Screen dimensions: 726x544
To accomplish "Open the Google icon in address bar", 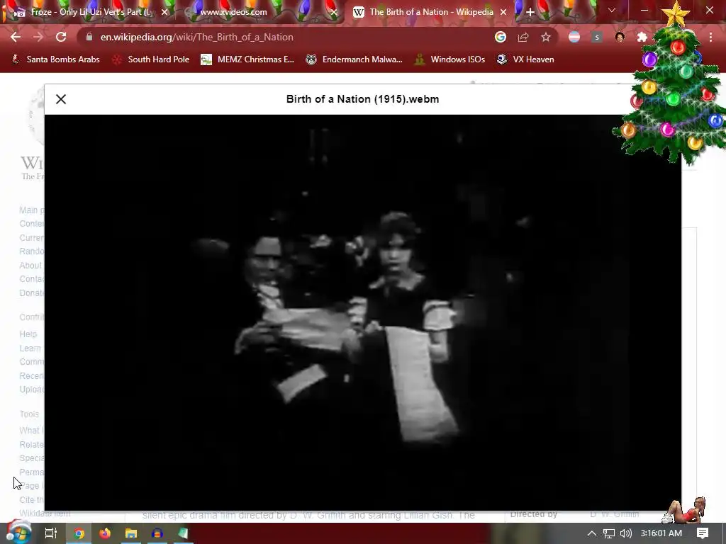I will pos(500,37).
